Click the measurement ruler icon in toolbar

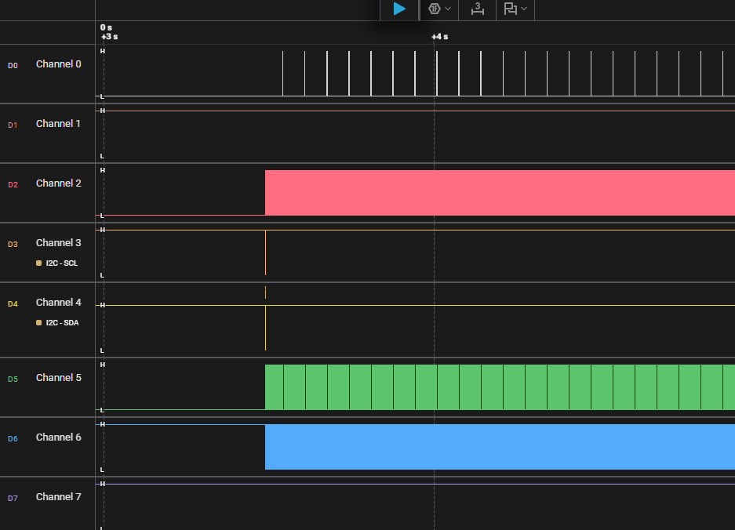tap(477, 9)
